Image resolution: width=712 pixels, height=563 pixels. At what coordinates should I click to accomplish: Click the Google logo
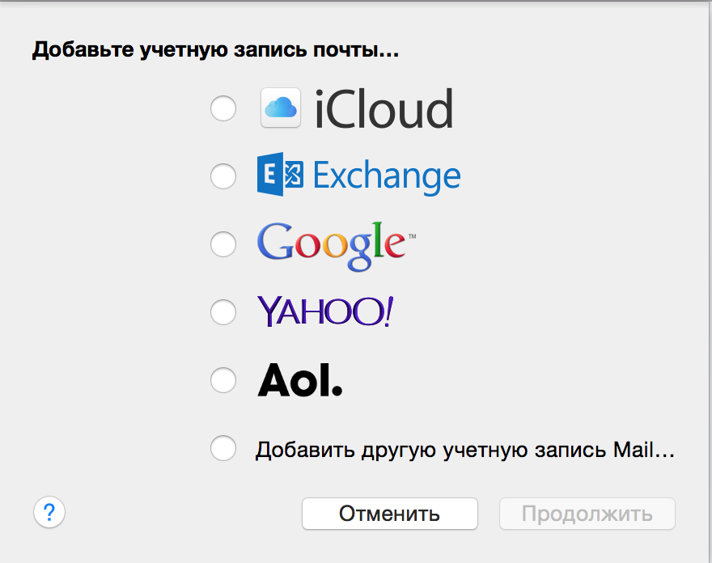pos(337,246)
